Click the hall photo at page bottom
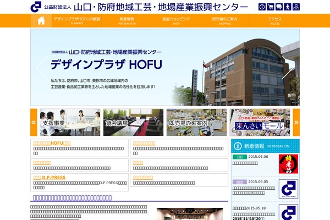 [190, 214]
